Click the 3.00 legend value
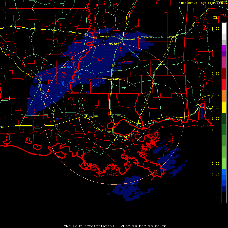This screenshot has width=228, height=228. 216,62
